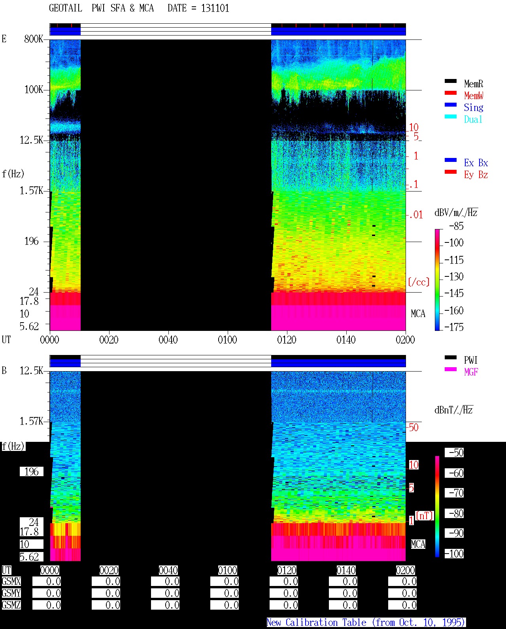Click the '-175' value on E color scale

point(454,327)
